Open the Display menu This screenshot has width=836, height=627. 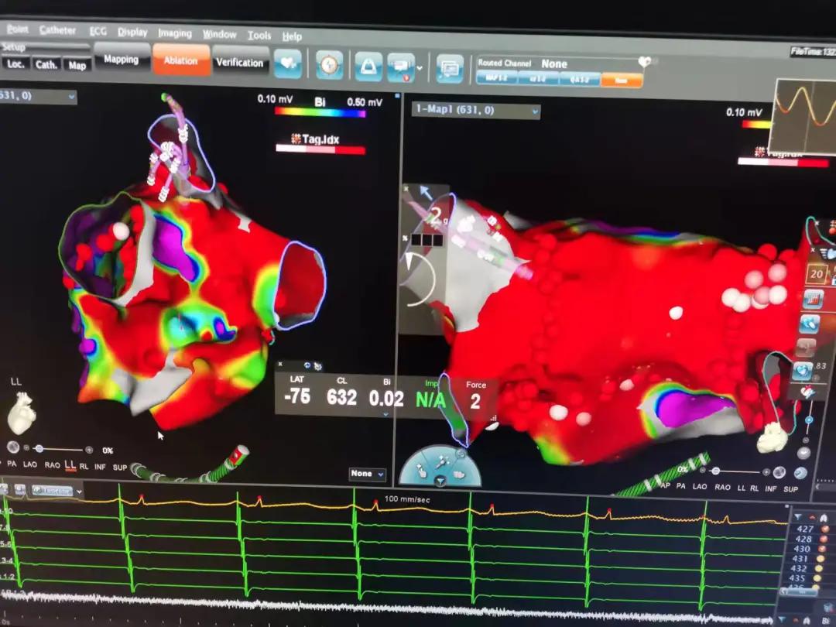pyautogui.click(x=132, y=32)
